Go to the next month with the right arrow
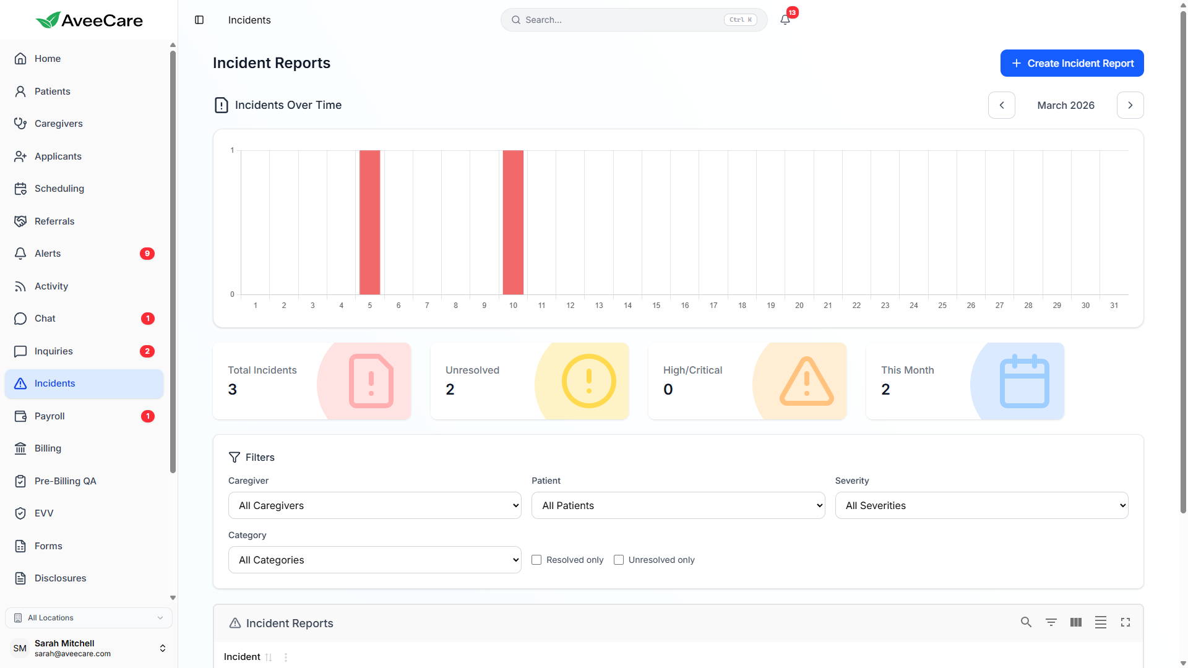Viewport: 1188px width, 668px height. tap(1130, 105)
